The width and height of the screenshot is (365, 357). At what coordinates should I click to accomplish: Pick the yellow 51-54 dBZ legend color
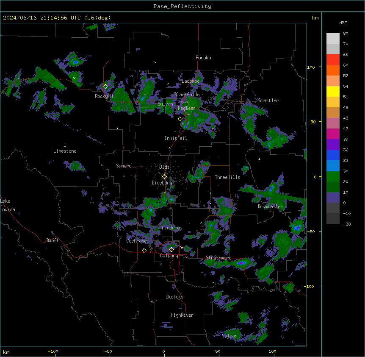pos(333,91)
